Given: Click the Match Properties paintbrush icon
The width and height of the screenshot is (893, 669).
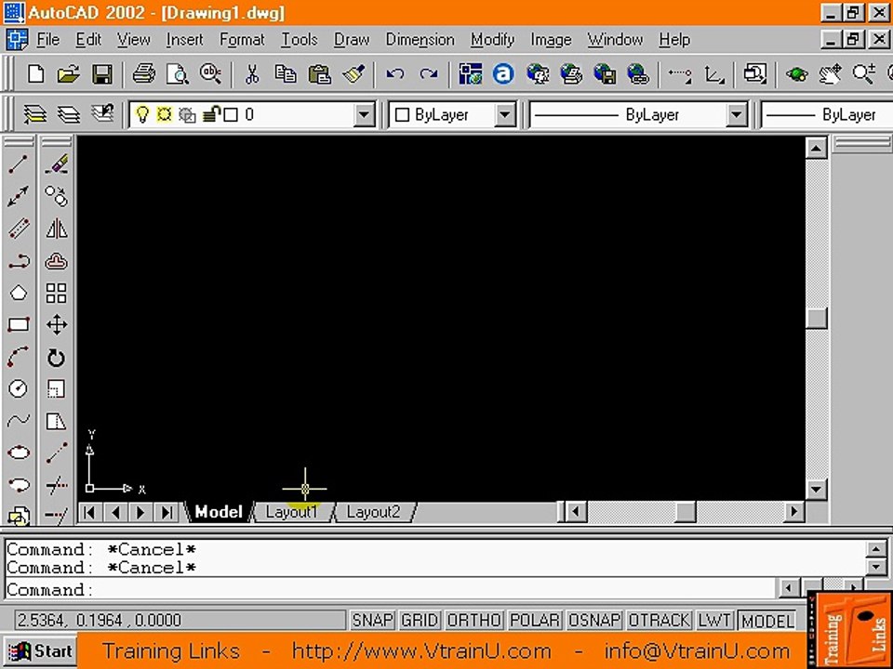Looking at the screenshot, I should tap(353, 74).
